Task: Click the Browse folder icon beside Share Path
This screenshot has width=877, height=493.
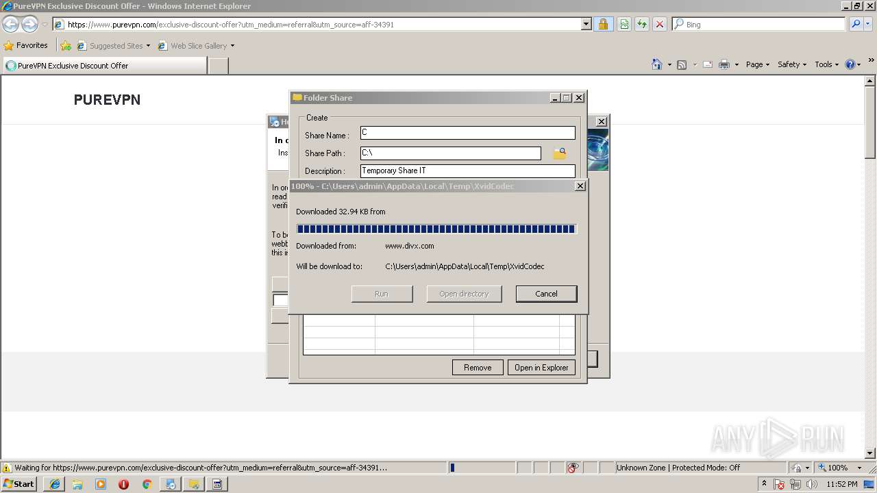Action: [x=560, y=153]
